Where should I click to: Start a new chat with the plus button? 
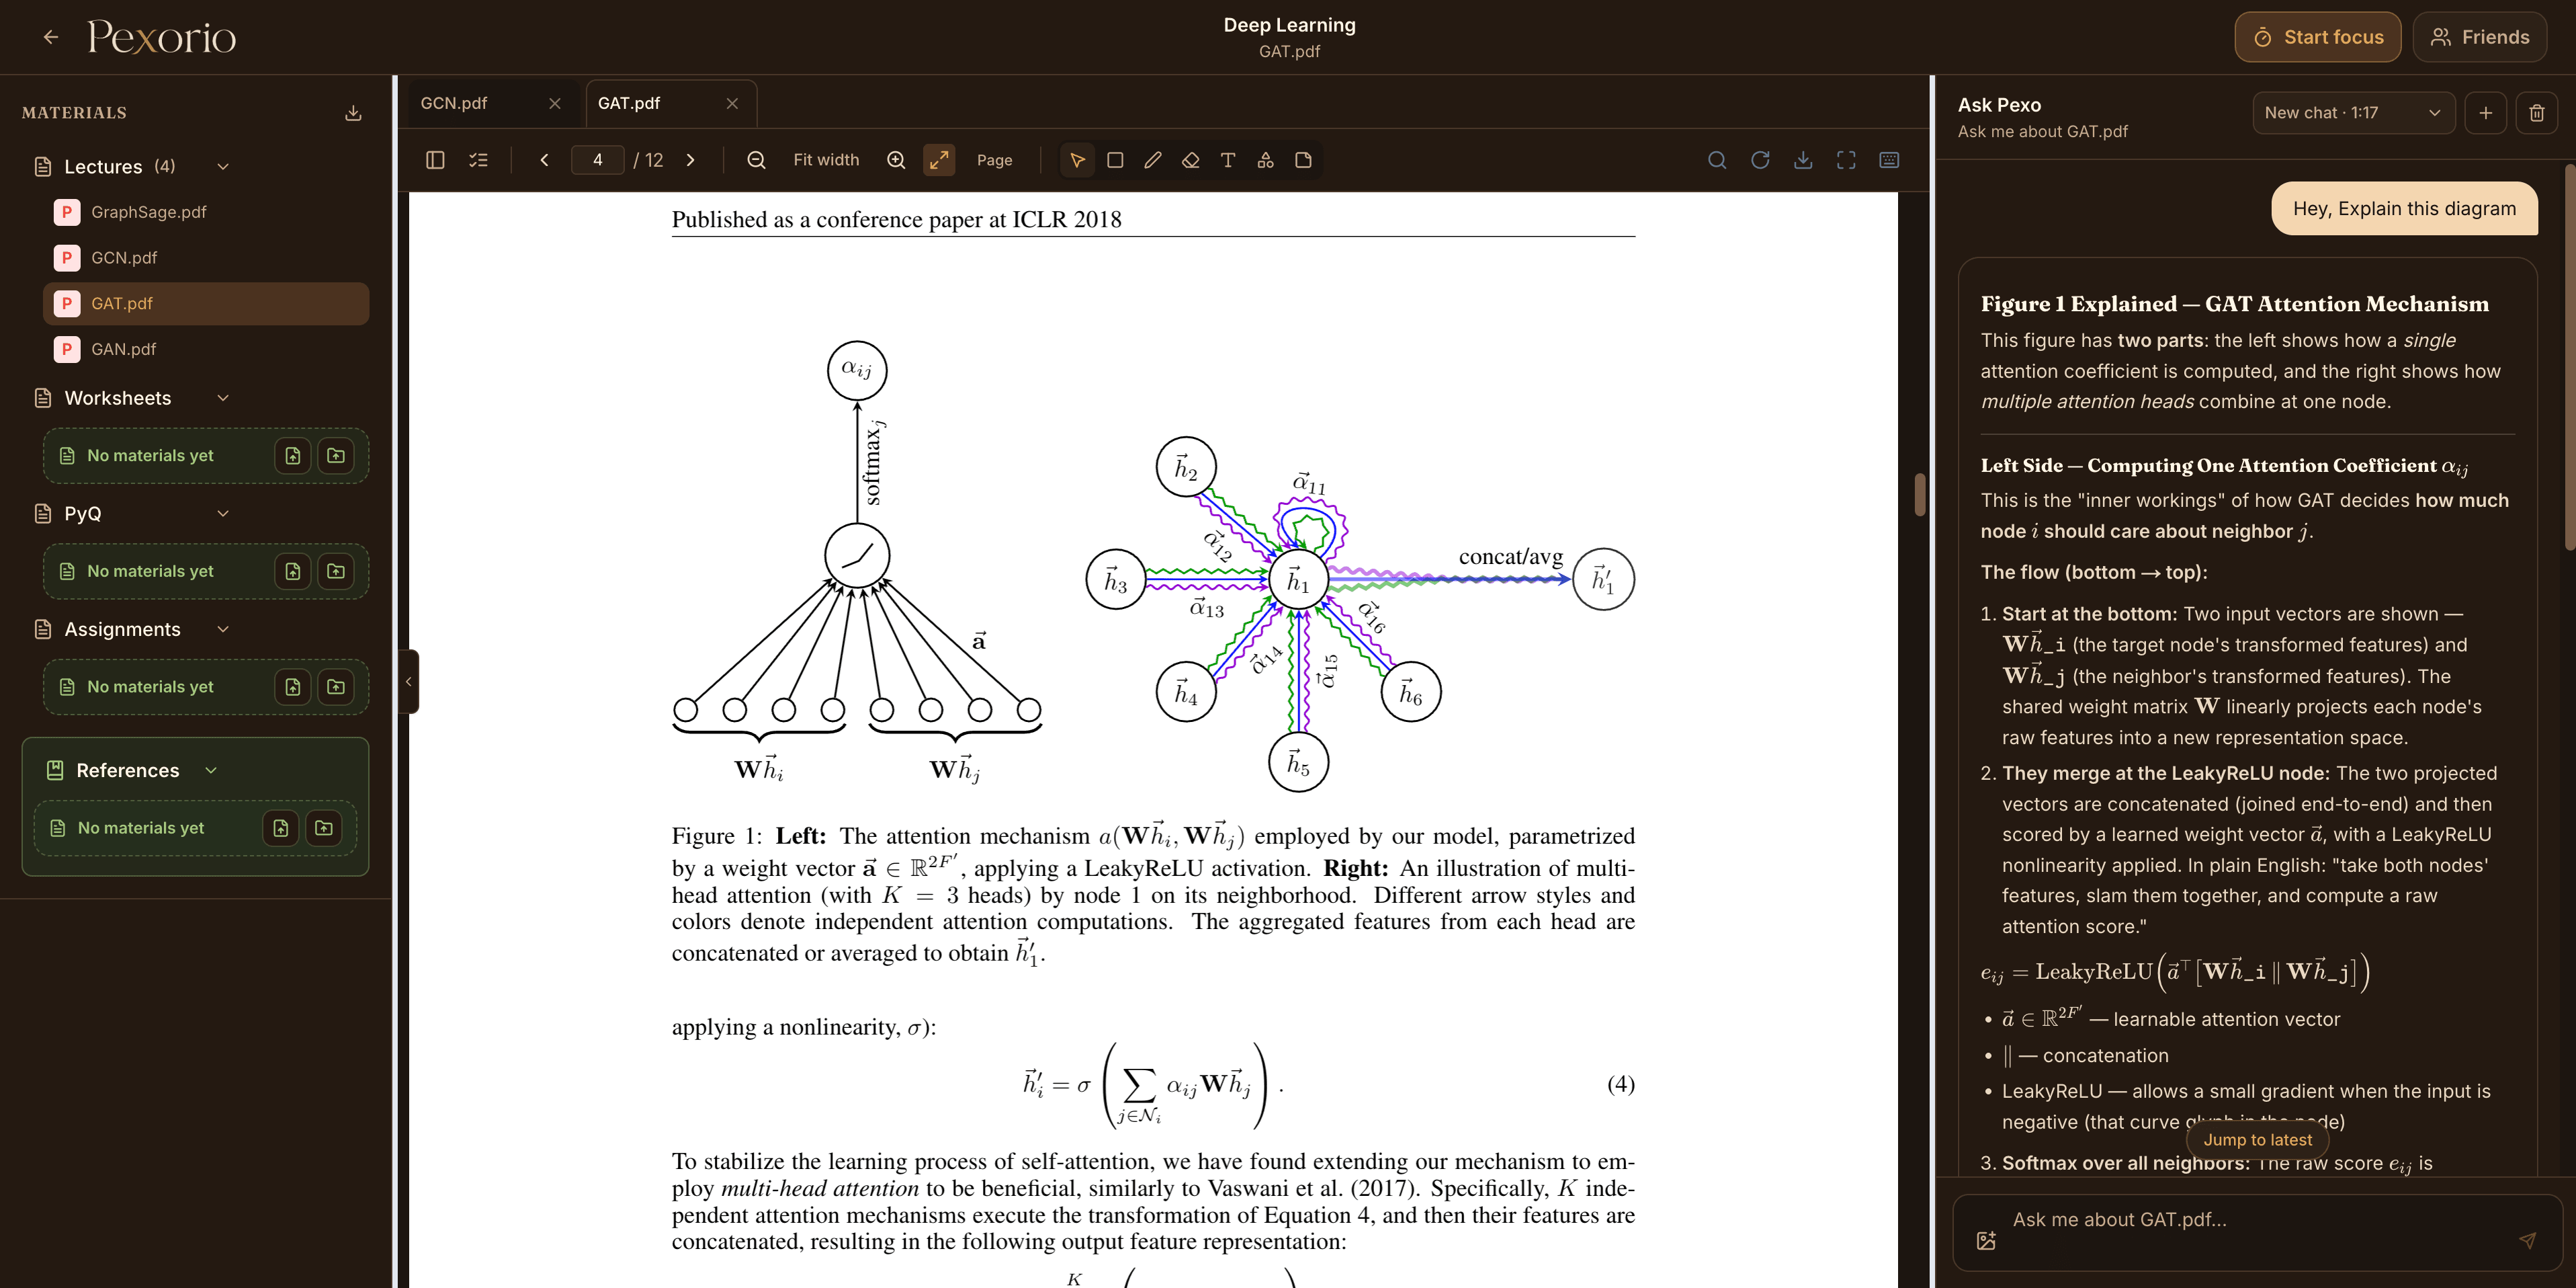[2486, 113]
